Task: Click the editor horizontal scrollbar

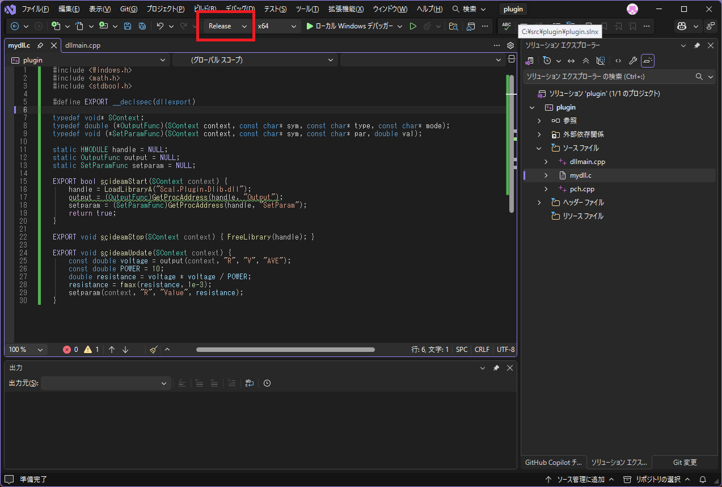Action: click(285, 350)
